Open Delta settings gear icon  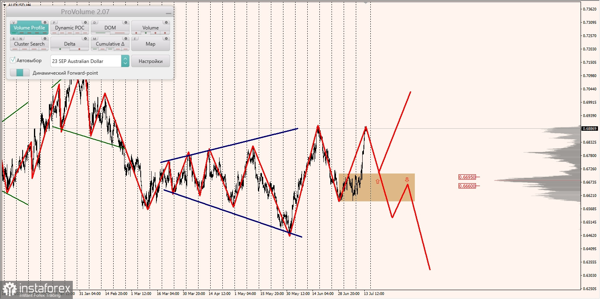point(85,39)
